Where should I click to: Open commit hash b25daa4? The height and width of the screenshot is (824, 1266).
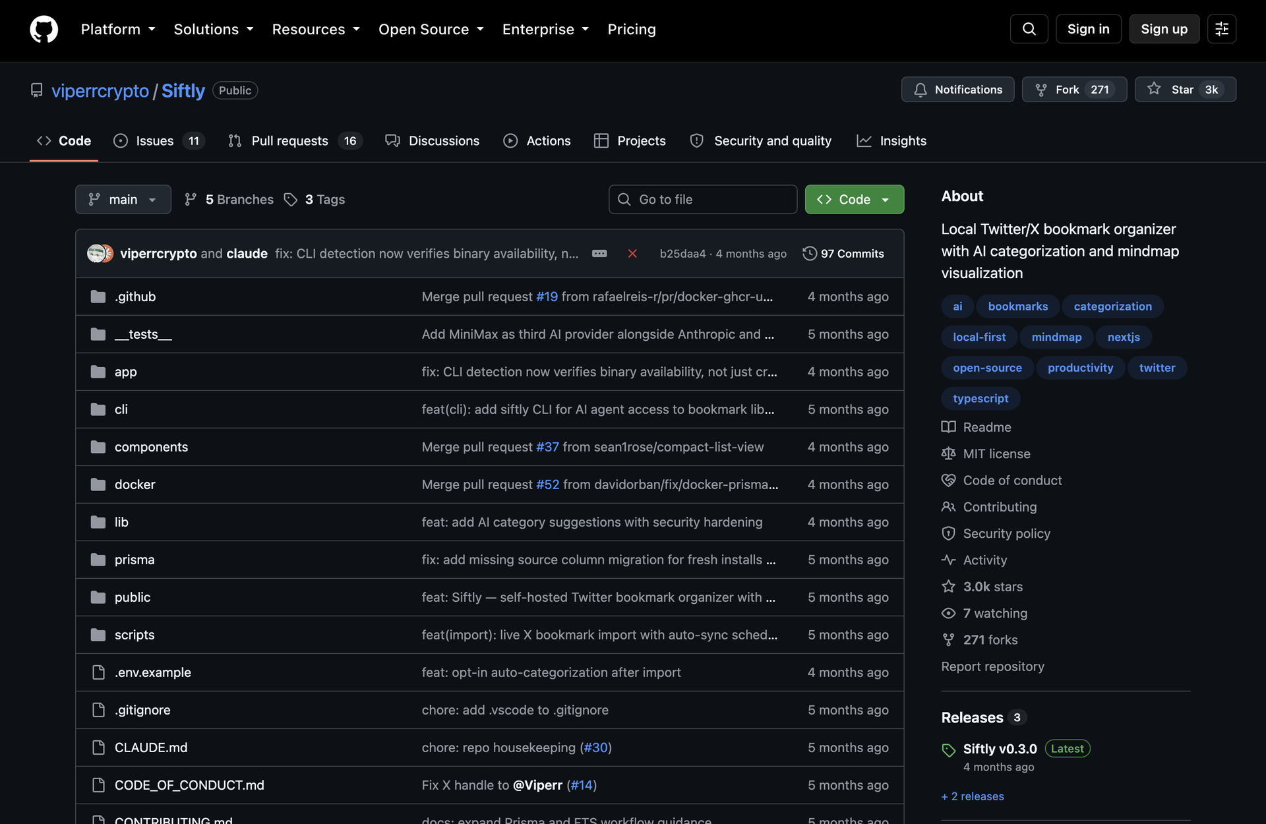[682, 254]
